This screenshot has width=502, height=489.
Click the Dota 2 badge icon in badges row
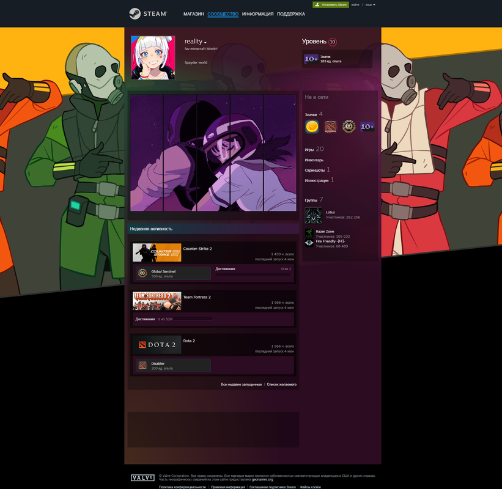[x=330, y=127]
